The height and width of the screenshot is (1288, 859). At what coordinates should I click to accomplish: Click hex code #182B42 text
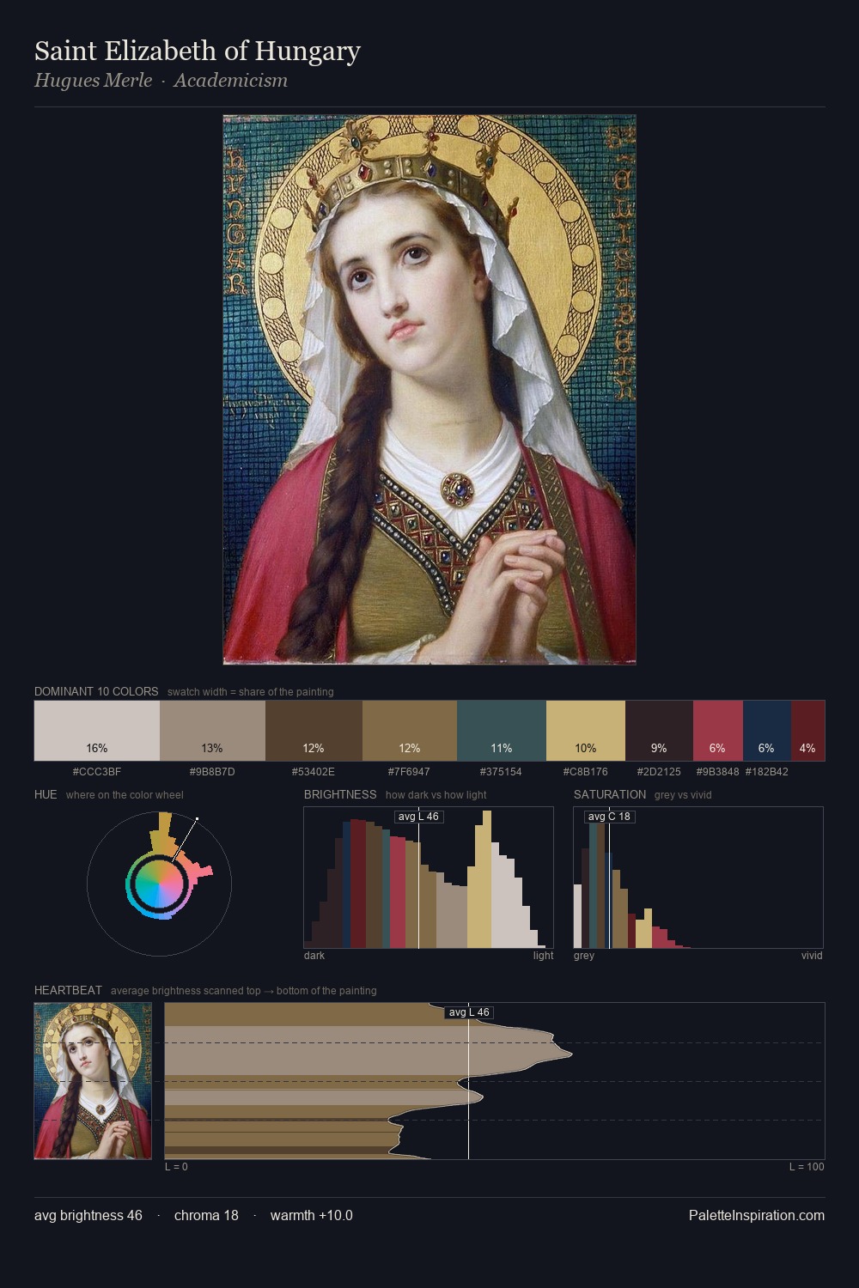[x=766, y=772]
